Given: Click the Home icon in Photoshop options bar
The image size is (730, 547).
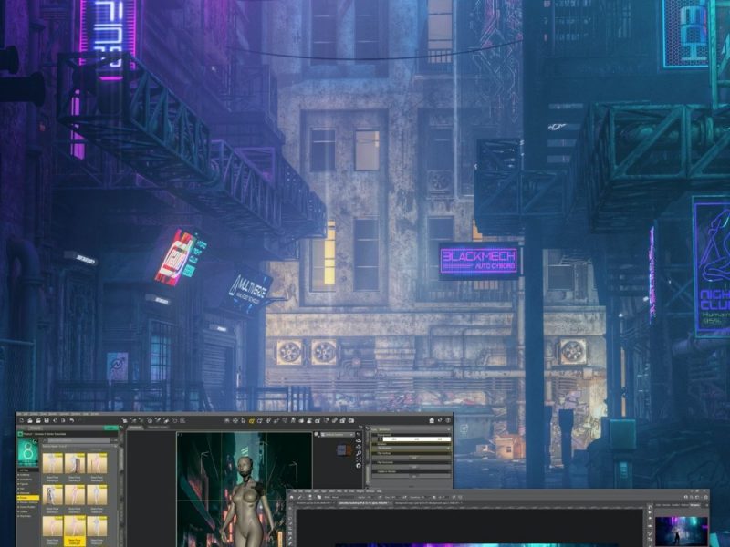Looking at the screenshot, I should [x=291, y=497].
